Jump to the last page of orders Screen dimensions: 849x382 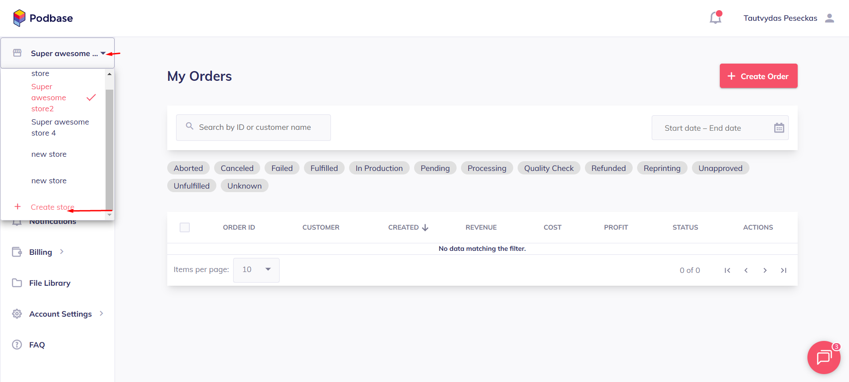784,270
